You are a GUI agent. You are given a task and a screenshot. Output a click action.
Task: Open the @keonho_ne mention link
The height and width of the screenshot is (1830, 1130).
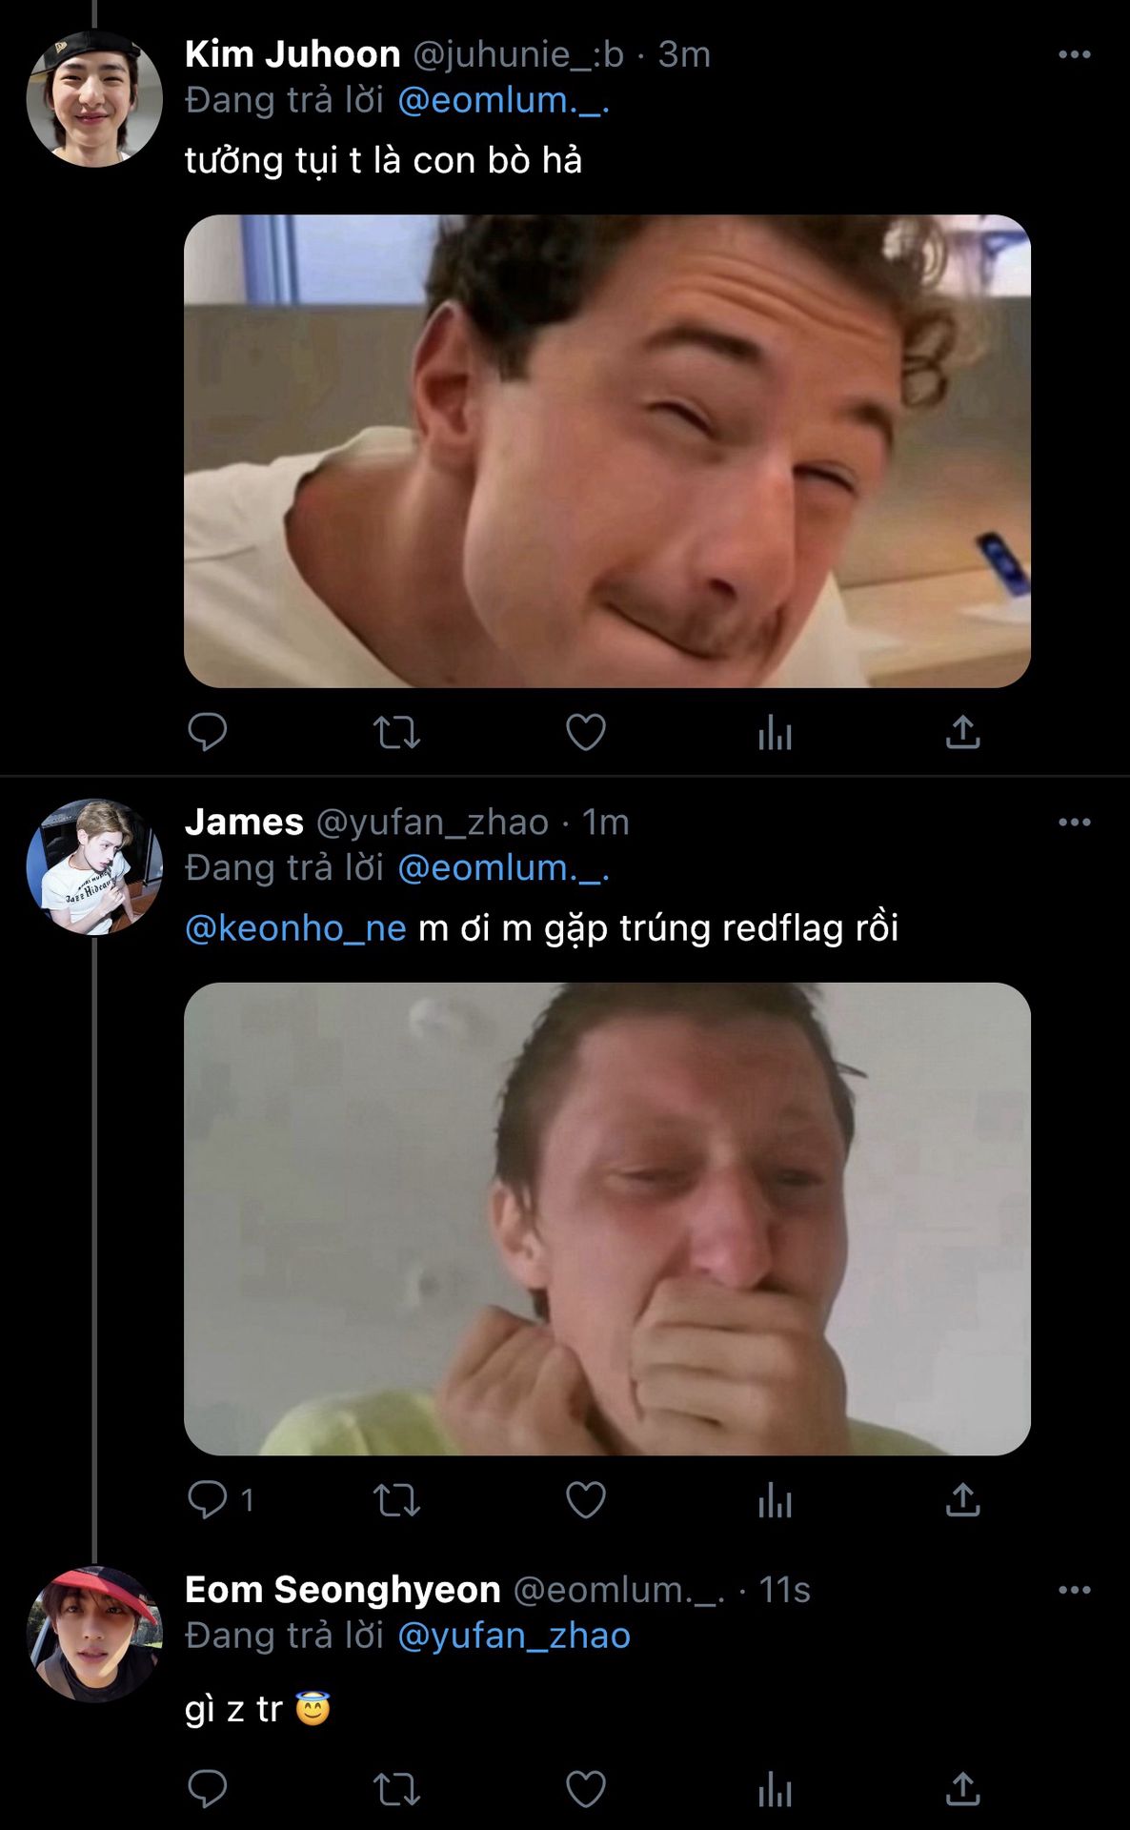295,928
